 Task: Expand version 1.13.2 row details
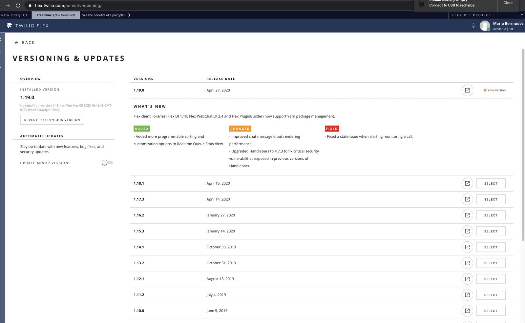click(x=139, y=263)
